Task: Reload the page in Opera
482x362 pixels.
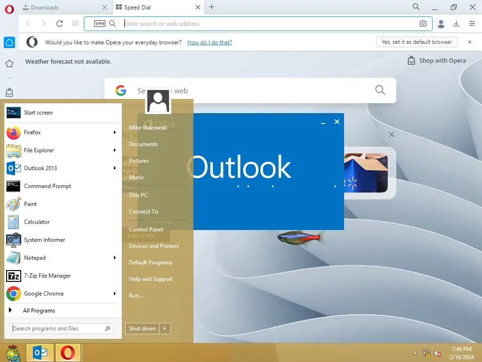Action: (x=60, y=24)
